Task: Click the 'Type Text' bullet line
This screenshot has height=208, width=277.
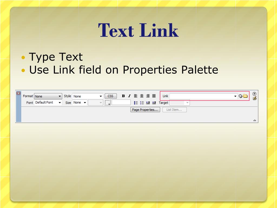Action: point(56,57)
